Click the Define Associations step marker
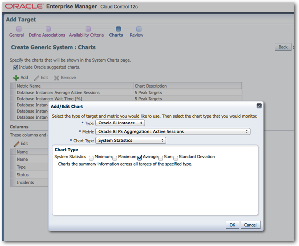The height and width of the screenshot is (246, 299). click(48, 29)
